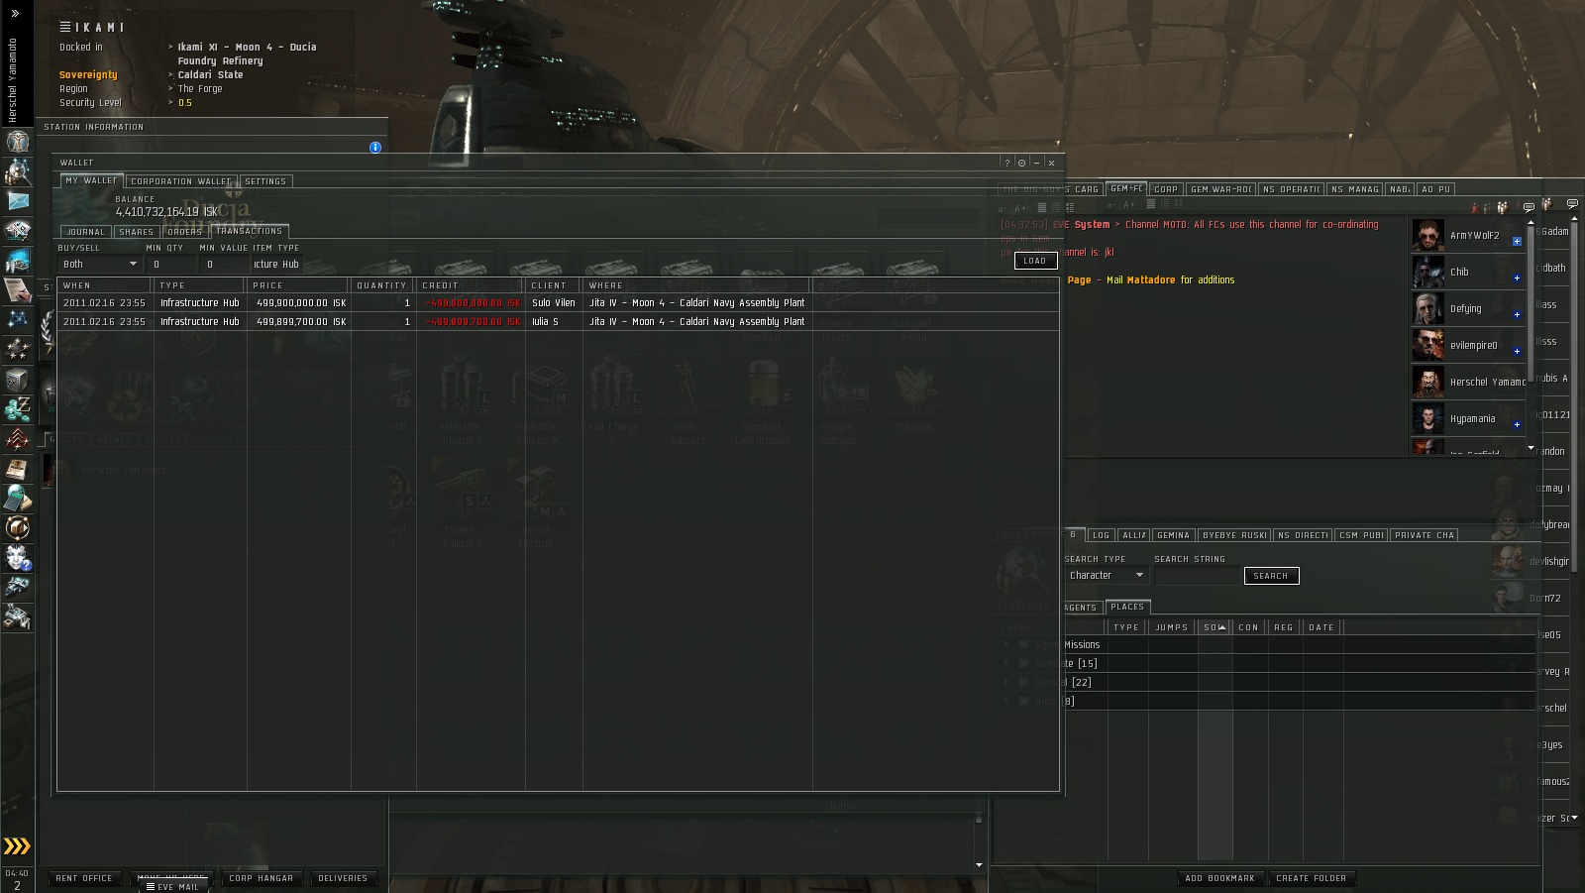Open the Places tab in People and Places
This screenshot has width=1585, height=893.
click(x=1127, y=607)
